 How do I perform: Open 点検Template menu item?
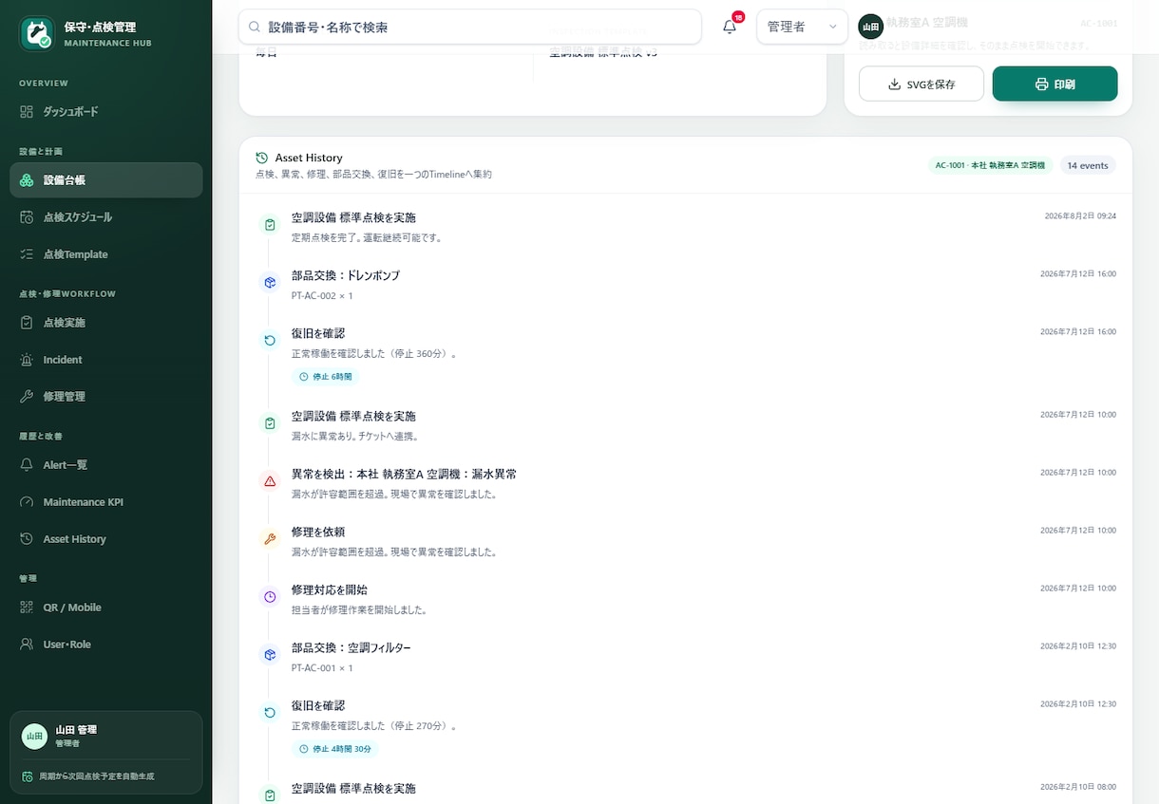[x=105, y=254]
